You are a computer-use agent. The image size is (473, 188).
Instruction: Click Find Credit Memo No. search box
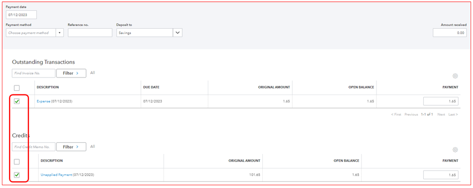(34, 147)
